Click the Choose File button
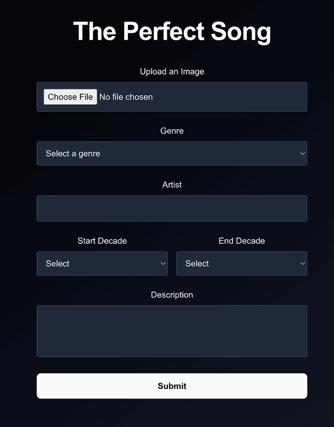The height and width of the screenshot is (427, 334). point(70,97)
